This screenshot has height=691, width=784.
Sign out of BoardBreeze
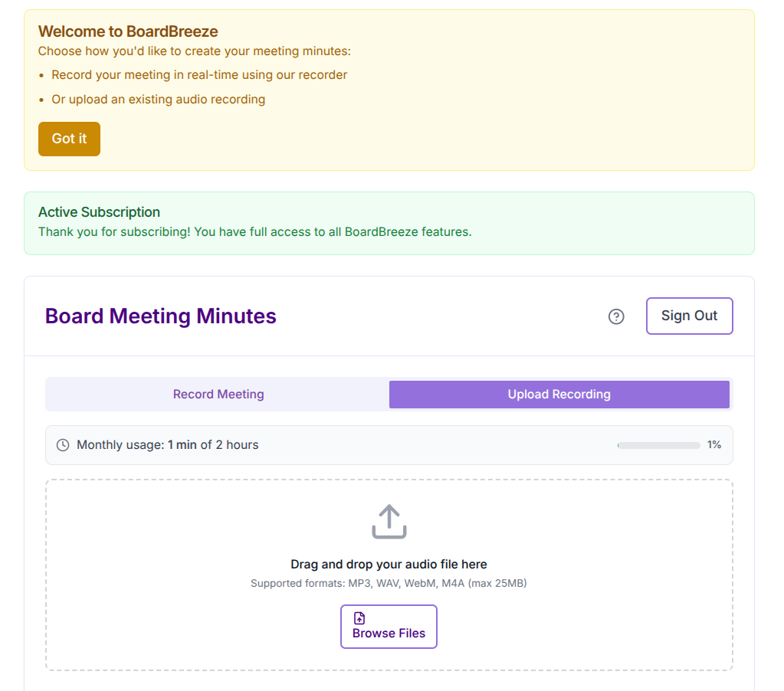tap(689, 316)
